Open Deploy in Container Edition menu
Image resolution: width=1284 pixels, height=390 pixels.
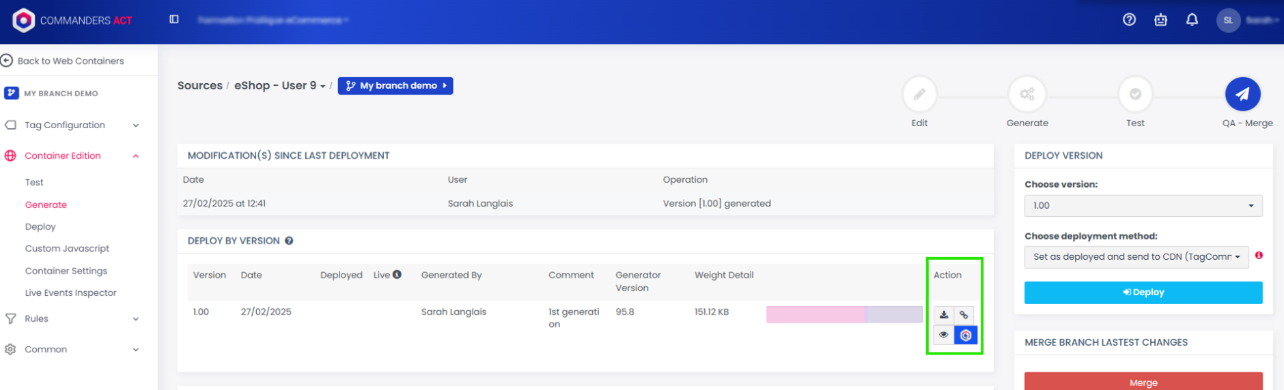pos(40,226)
